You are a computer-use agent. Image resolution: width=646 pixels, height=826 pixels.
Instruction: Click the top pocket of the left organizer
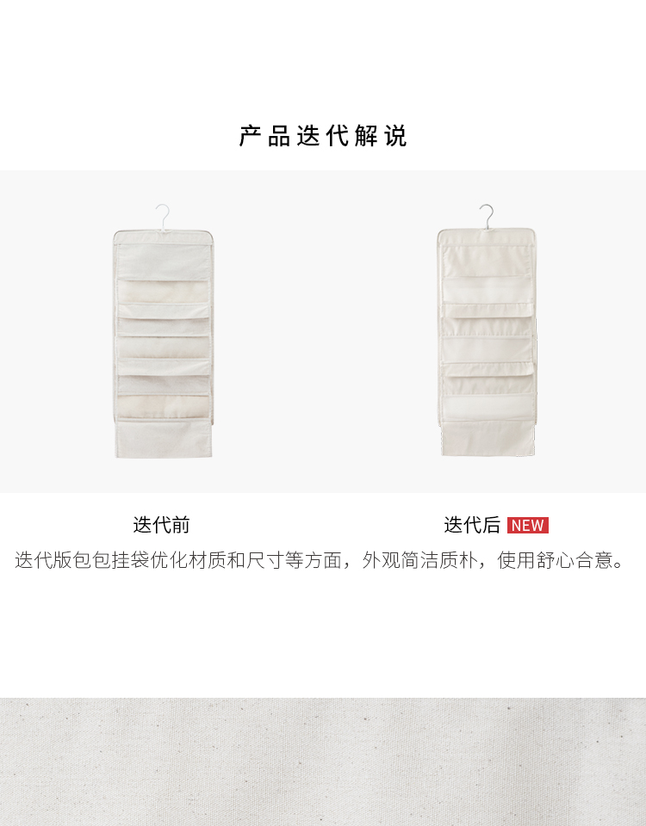click(x=163, y=259)
